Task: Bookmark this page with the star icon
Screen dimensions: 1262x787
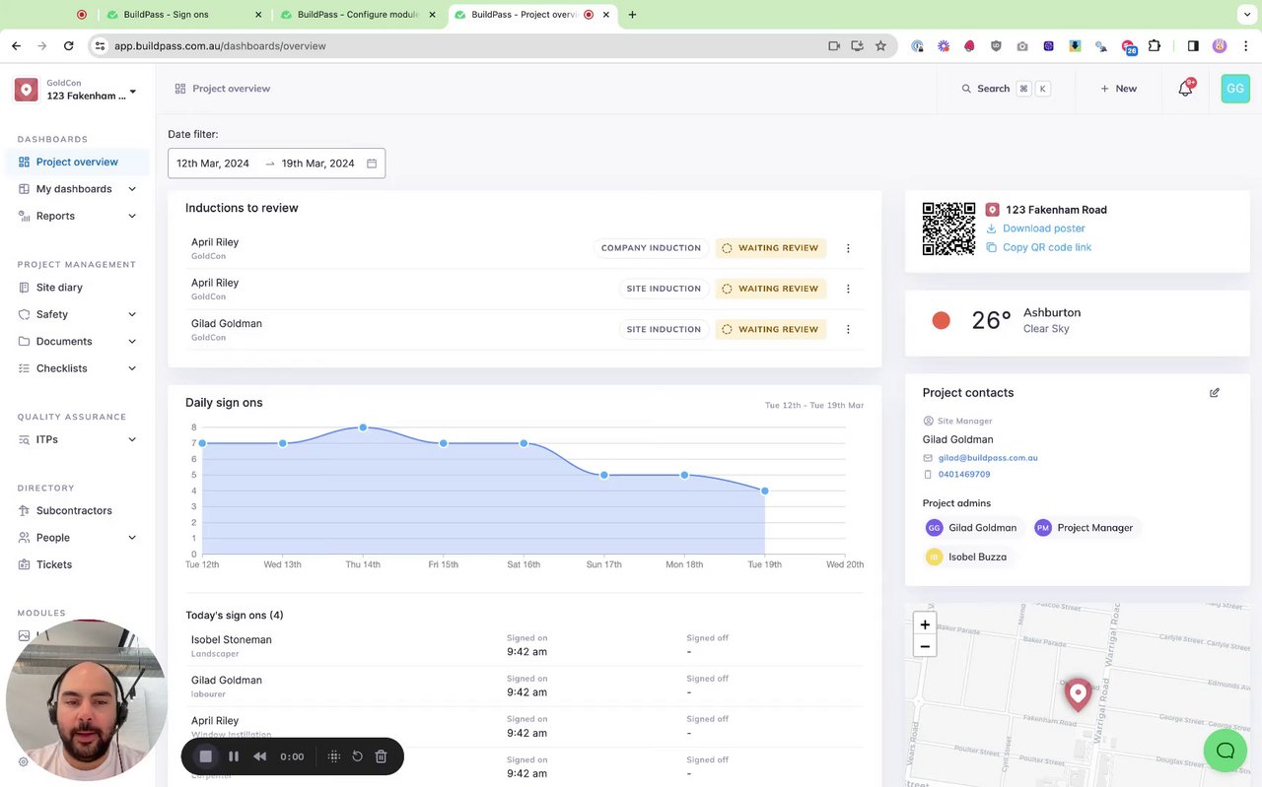Action: [880, 45]
